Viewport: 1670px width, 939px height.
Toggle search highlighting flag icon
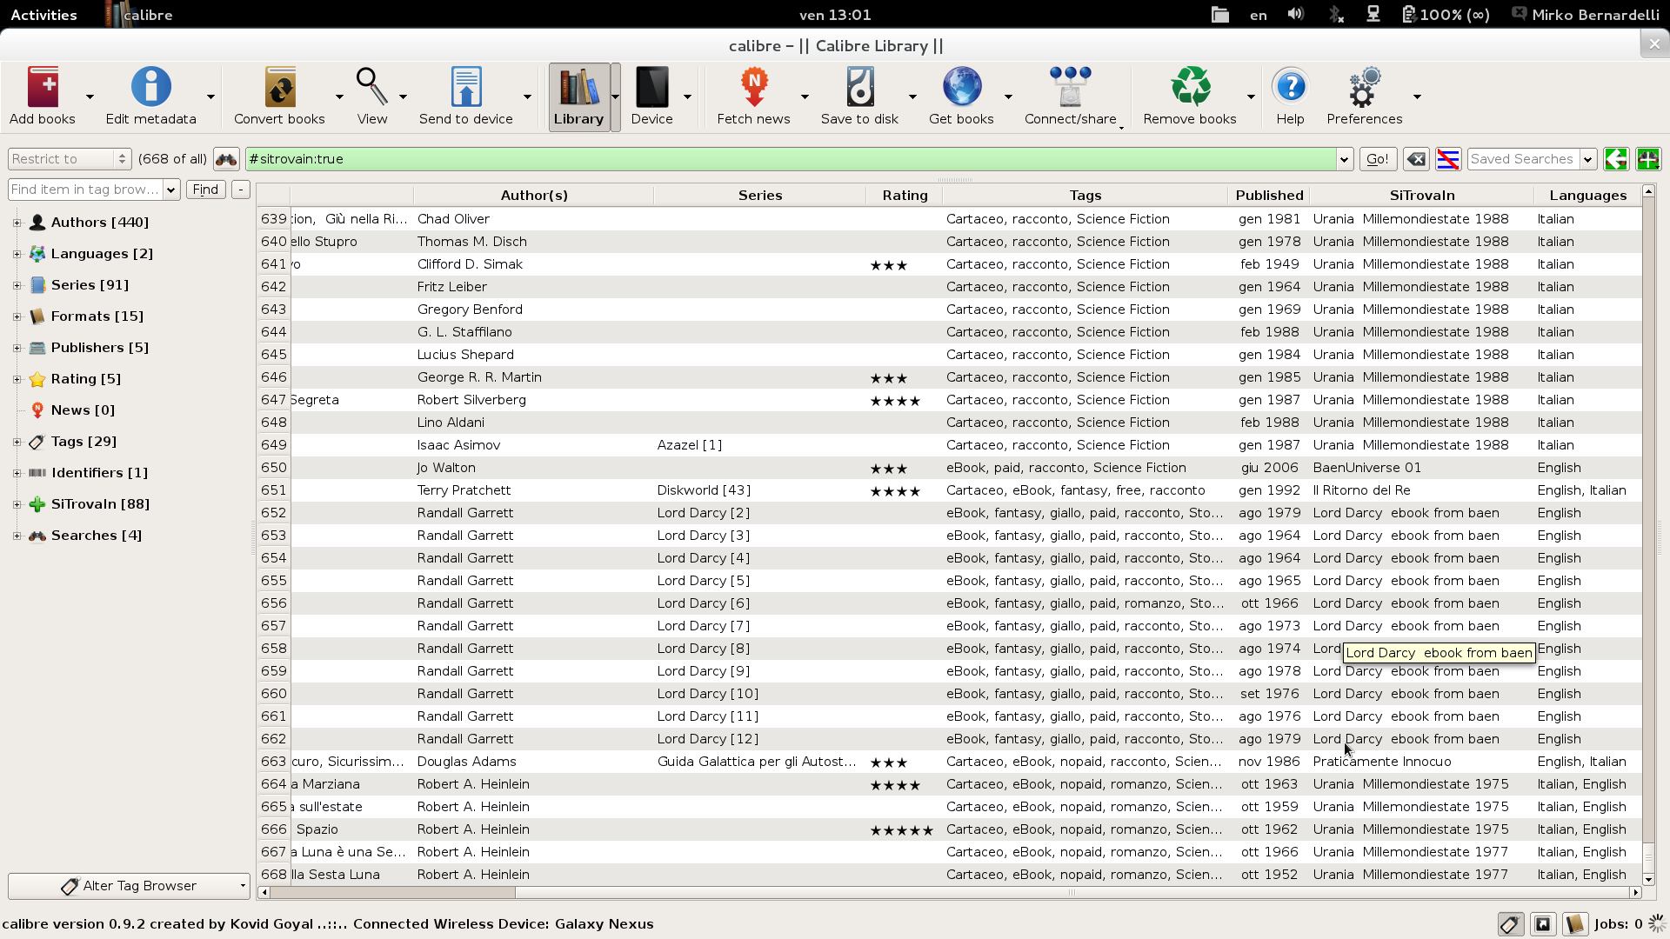coord(1448,159)
